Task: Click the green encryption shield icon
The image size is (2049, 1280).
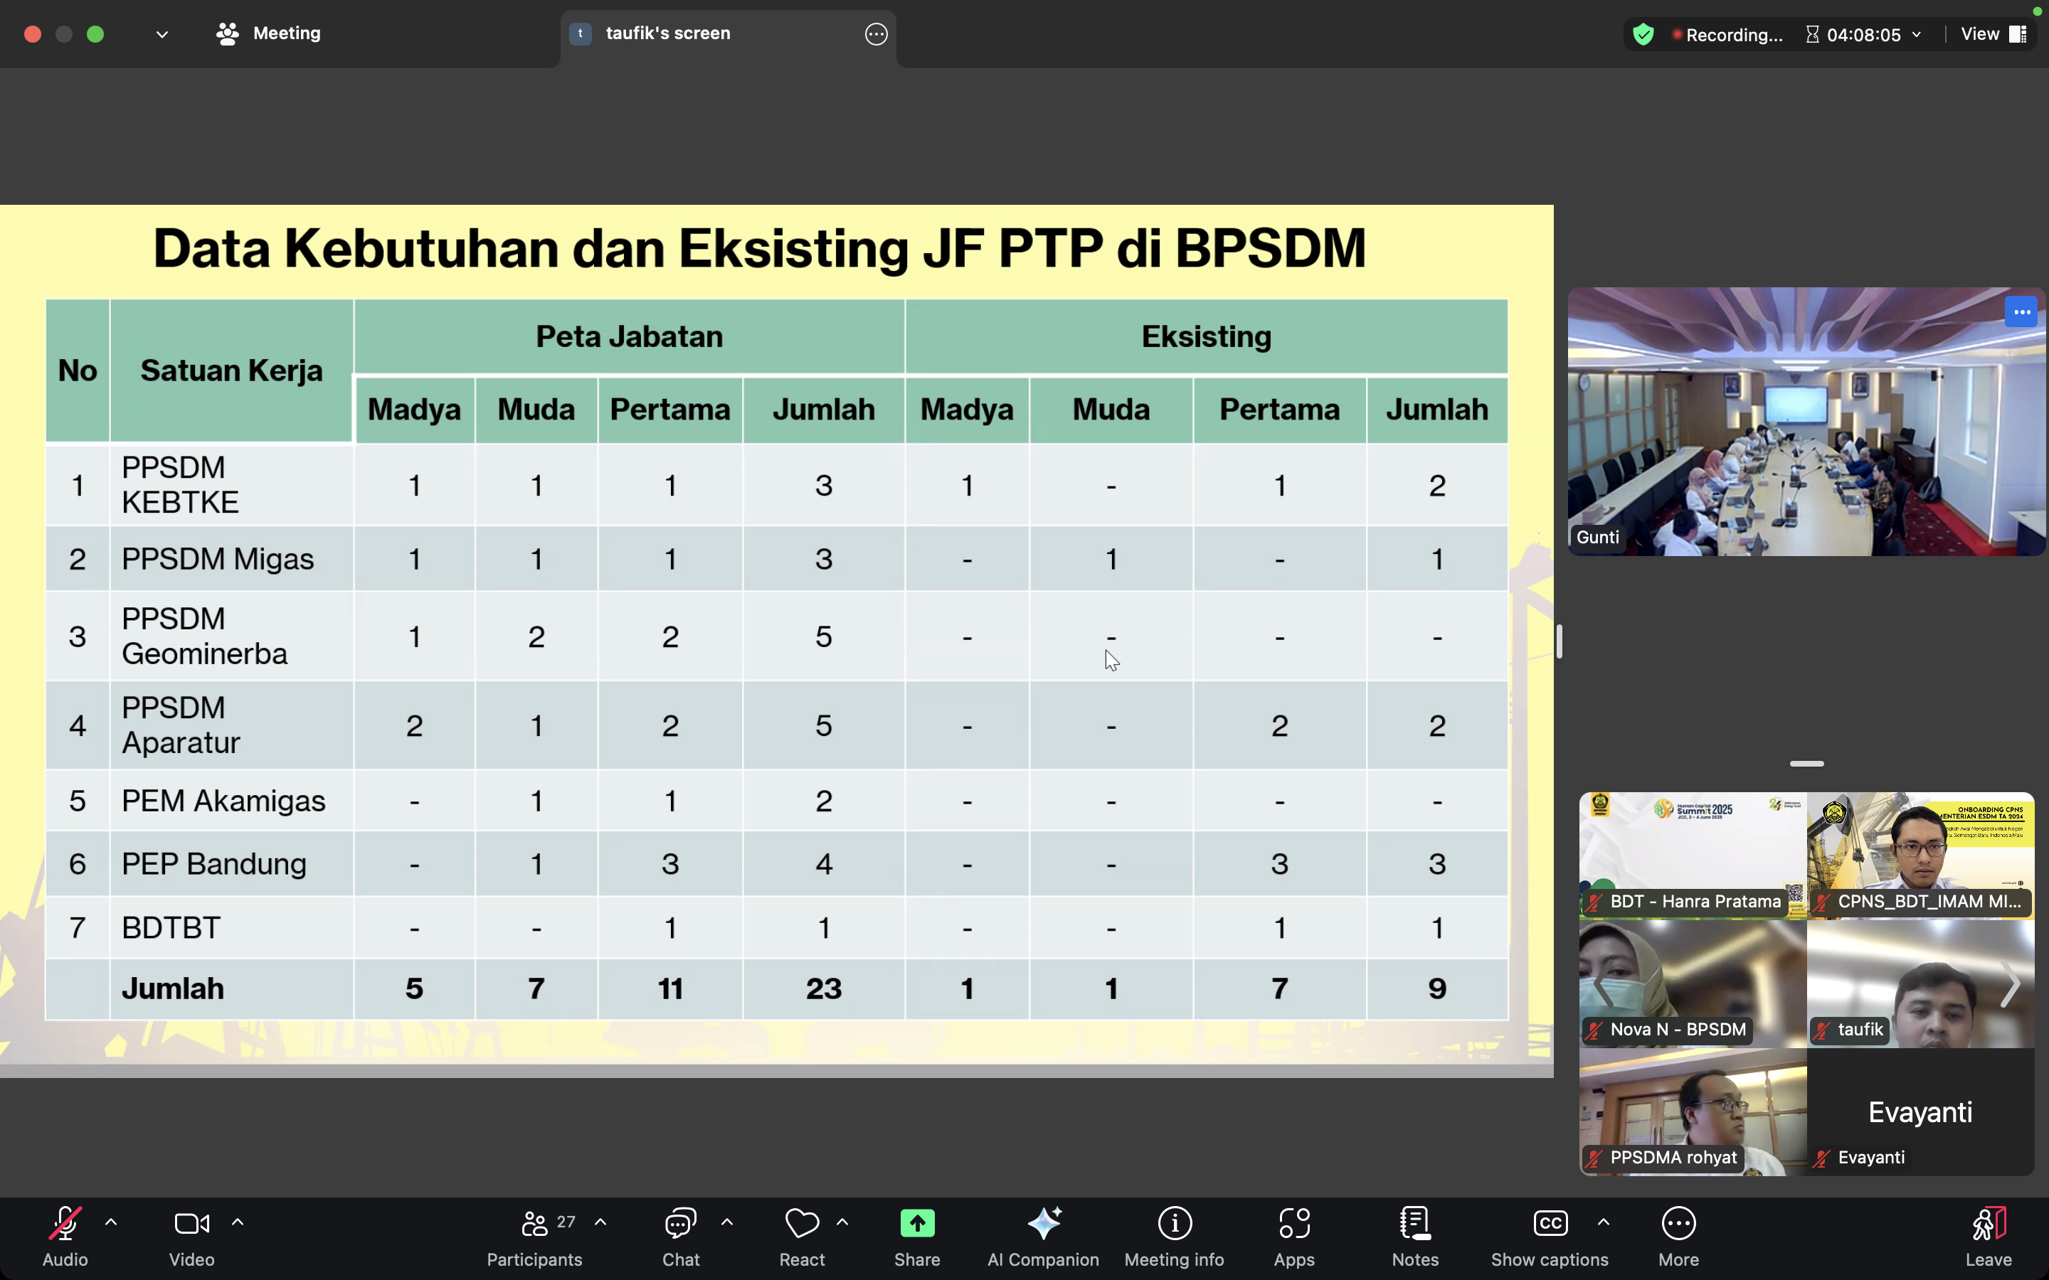Action: [x=1643, y=34]
